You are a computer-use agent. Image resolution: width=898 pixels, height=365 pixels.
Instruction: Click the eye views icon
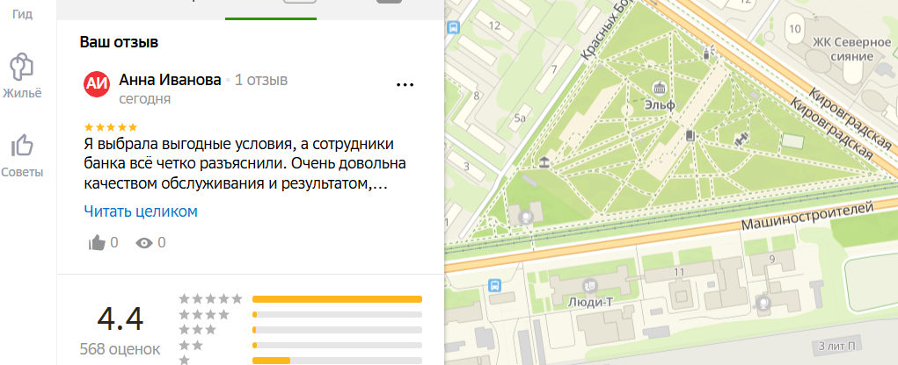(x=143, y=243)
